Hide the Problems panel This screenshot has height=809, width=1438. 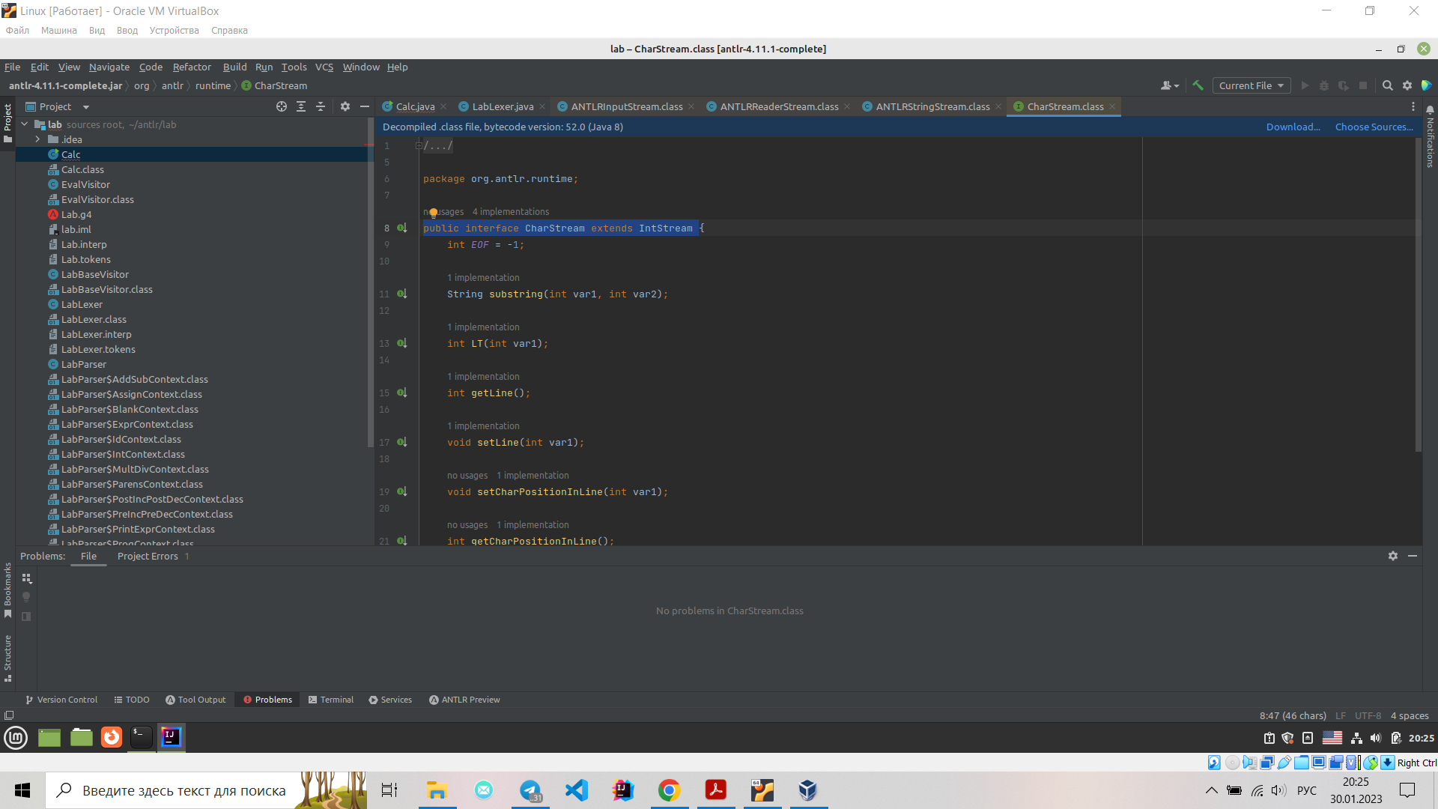1413,556
